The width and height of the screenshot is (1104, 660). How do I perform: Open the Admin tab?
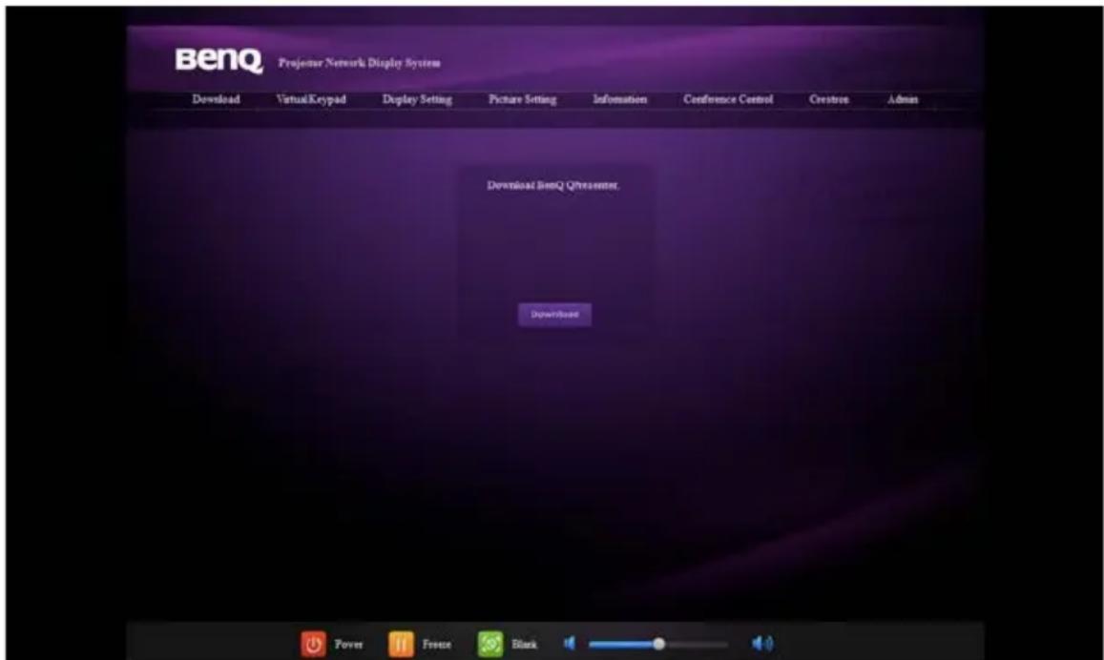903,99
